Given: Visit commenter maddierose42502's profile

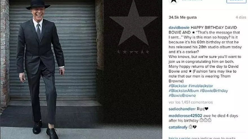Looking at the screenshot, I should coord(185,116).
